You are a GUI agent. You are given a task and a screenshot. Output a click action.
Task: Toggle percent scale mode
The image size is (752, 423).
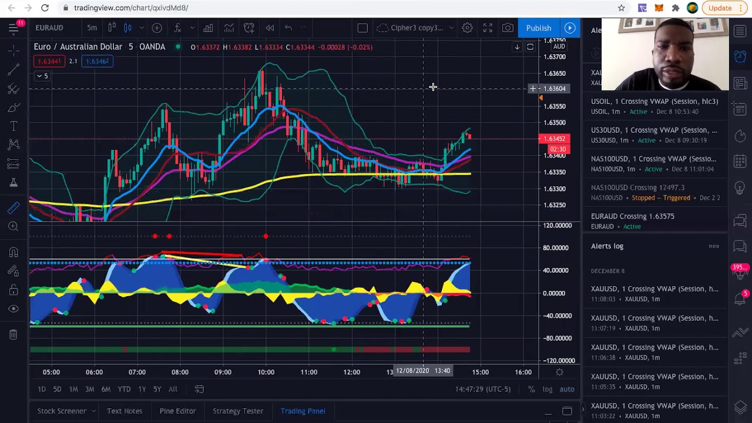pos(531,389)
